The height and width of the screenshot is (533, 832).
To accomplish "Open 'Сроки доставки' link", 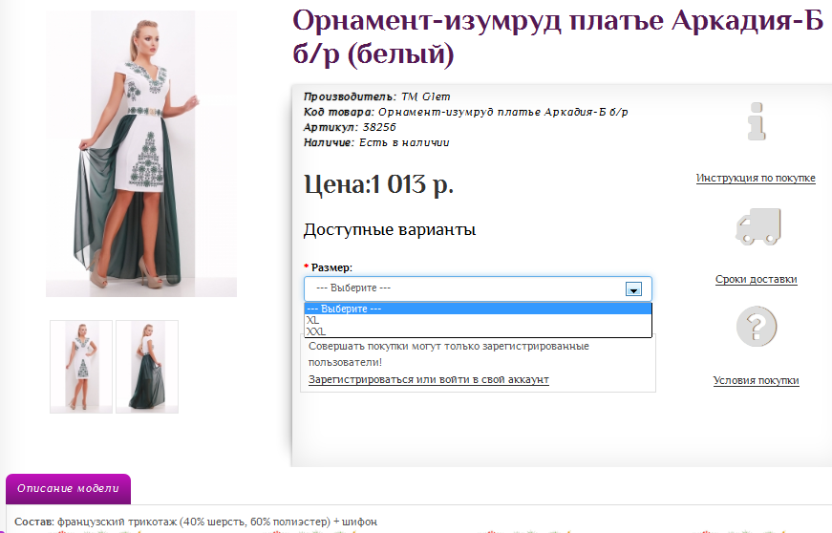I will (x=757, y=280).
